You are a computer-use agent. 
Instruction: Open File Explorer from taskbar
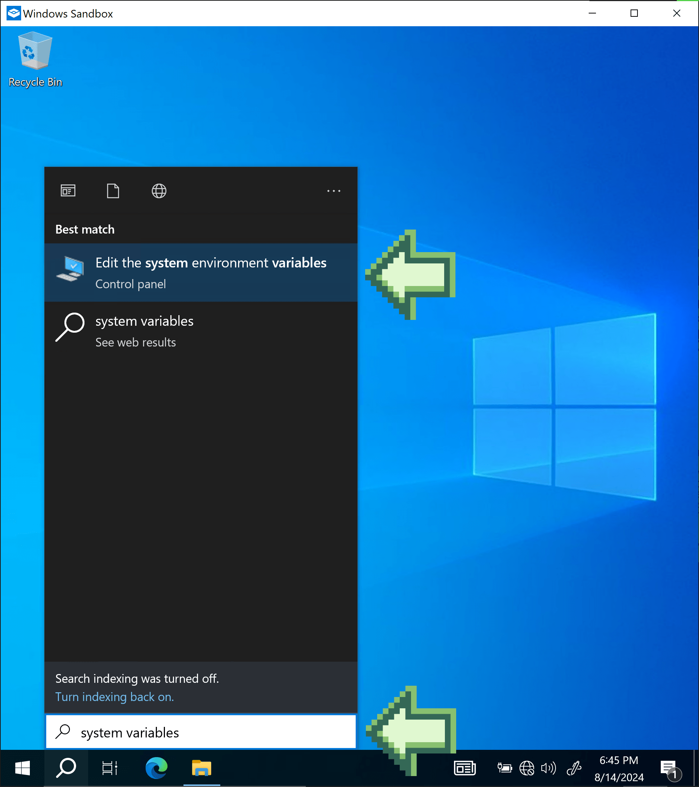pyautogui.click(x=202, y=768)
